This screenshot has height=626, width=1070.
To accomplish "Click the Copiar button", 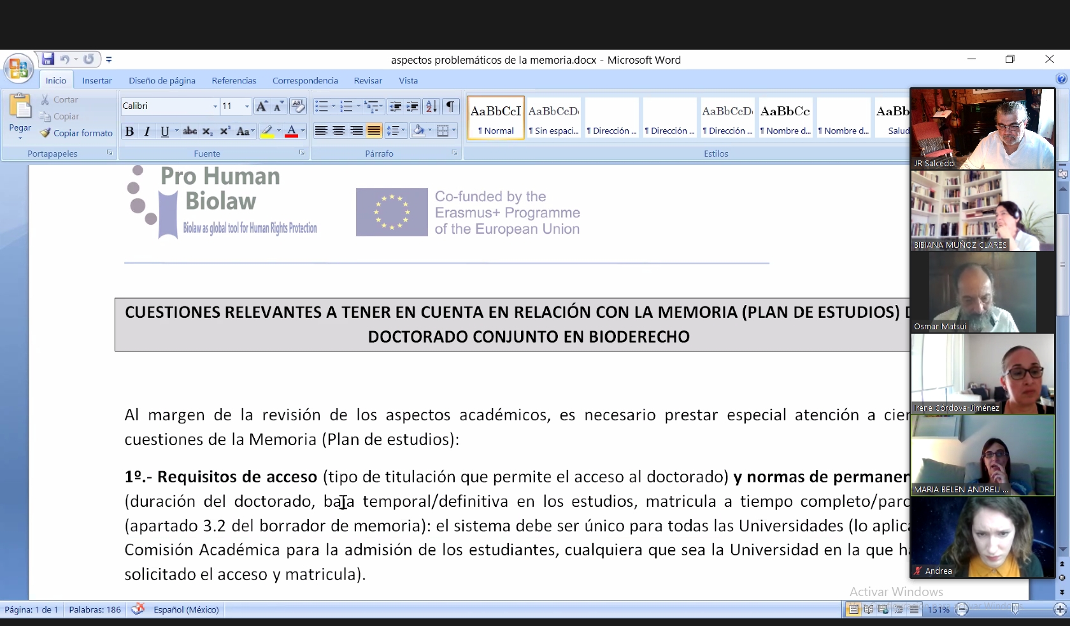I will point(59,117).
